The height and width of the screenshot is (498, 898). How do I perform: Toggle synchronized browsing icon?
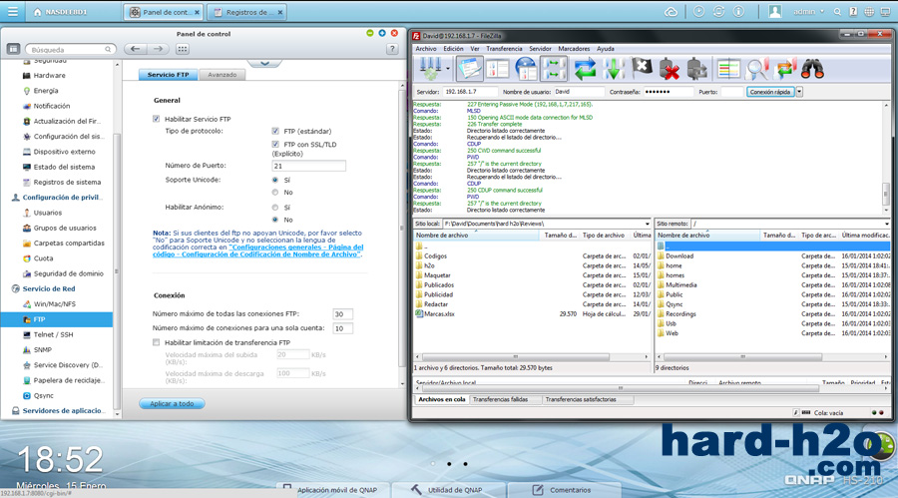coord(784,69)
